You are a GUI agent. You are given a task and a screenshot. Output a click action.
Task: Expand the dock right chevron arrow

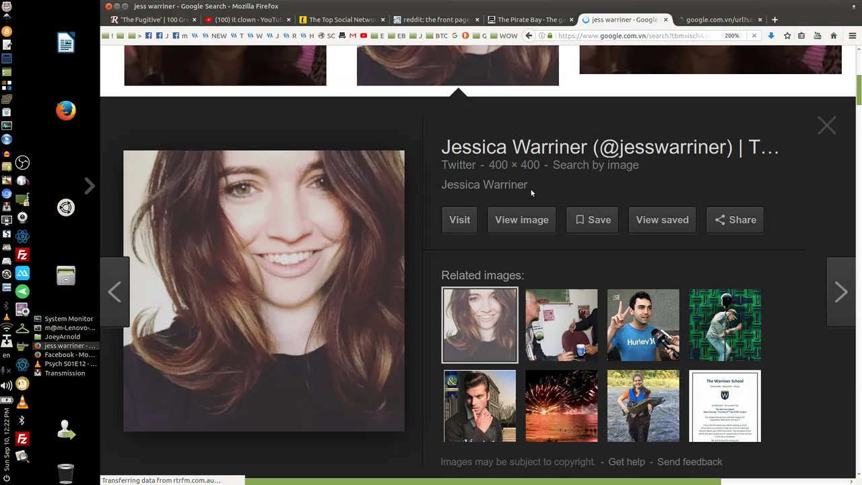89,186
